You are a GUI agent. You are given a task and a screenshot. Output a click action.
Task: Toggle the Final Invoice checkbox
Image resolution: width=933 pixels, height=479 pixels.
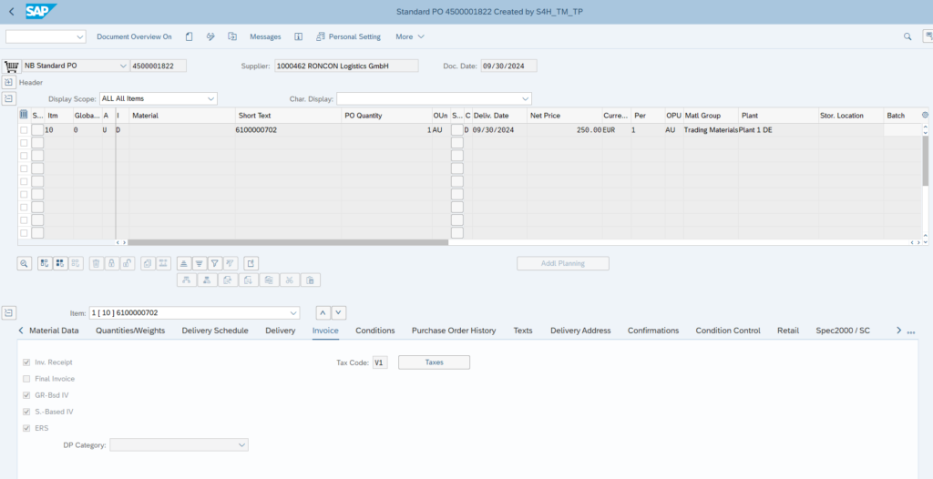(x=26, y=379)
